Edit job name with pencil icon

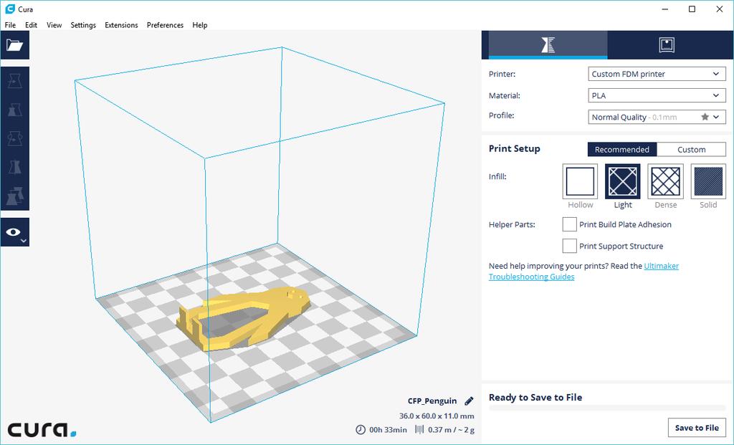[469, 401]
